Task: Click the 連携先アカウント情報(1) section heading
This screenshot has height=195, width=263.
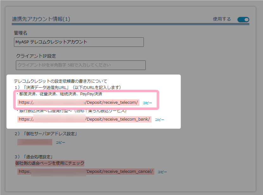Action: (x=41, y=19)
